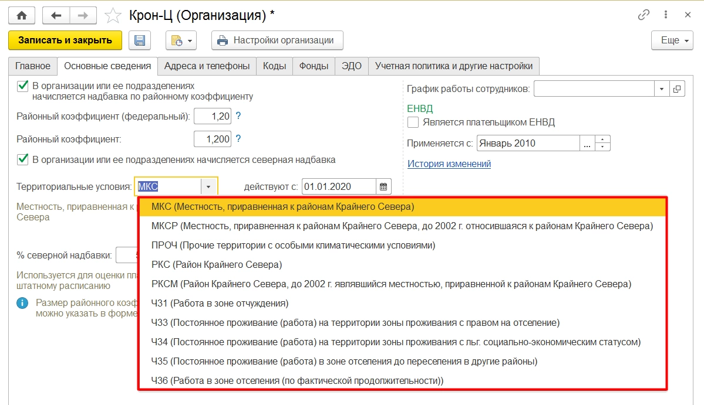The width and height of the screenshot is (704, 405).
Task: Select Ч35 зона отселения до переселения
Action: pyautogui.click(x=402, y=361)
